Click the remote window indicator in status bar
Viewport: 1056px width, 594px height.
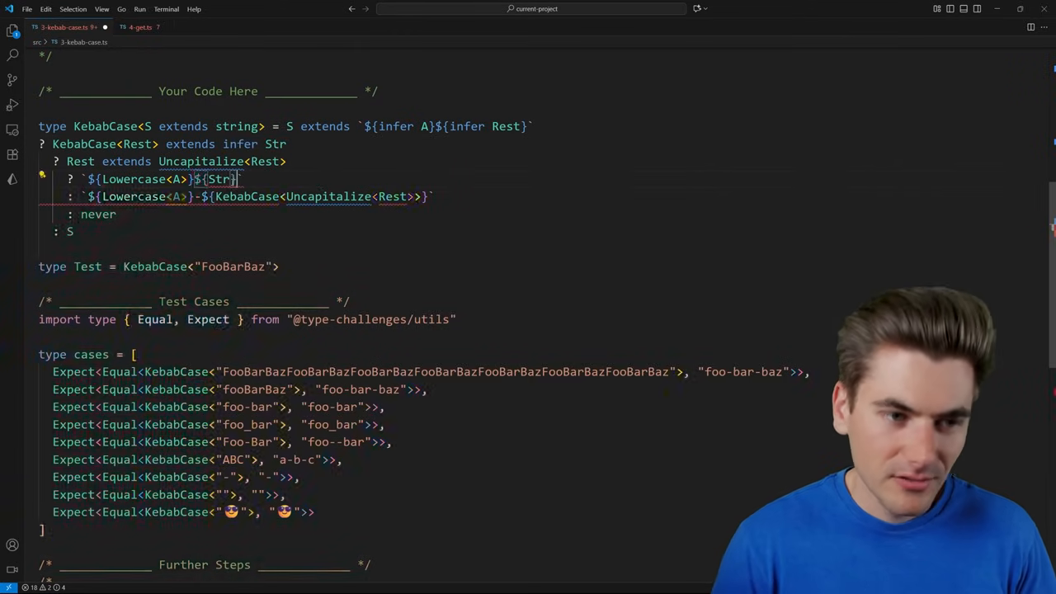point(8,587)
